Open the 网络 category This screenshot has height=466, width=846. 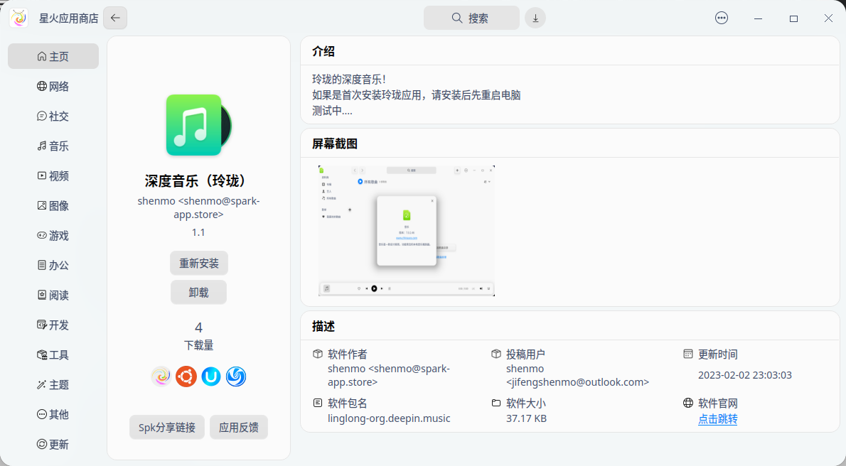53,86
